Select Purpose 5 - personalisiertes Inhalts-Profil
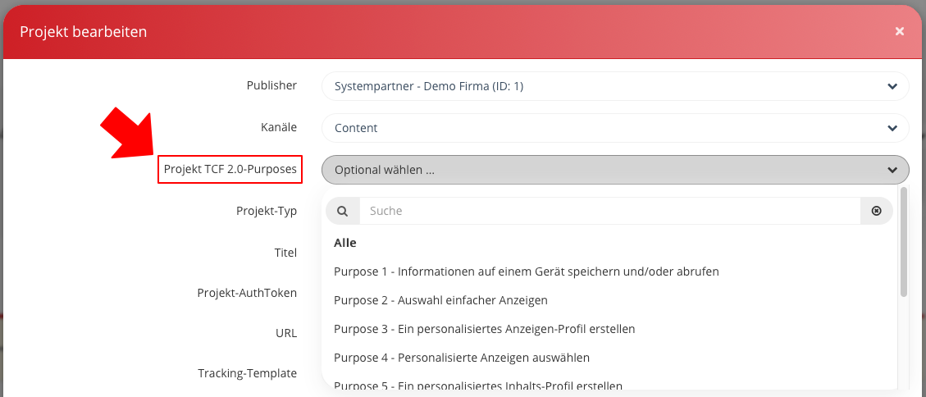 pos(477,386)
